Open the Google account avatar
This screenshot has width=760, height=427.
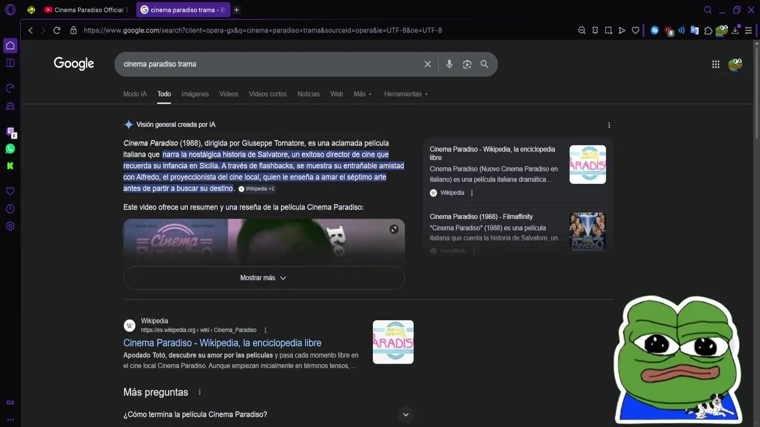[x=735, y=64]
